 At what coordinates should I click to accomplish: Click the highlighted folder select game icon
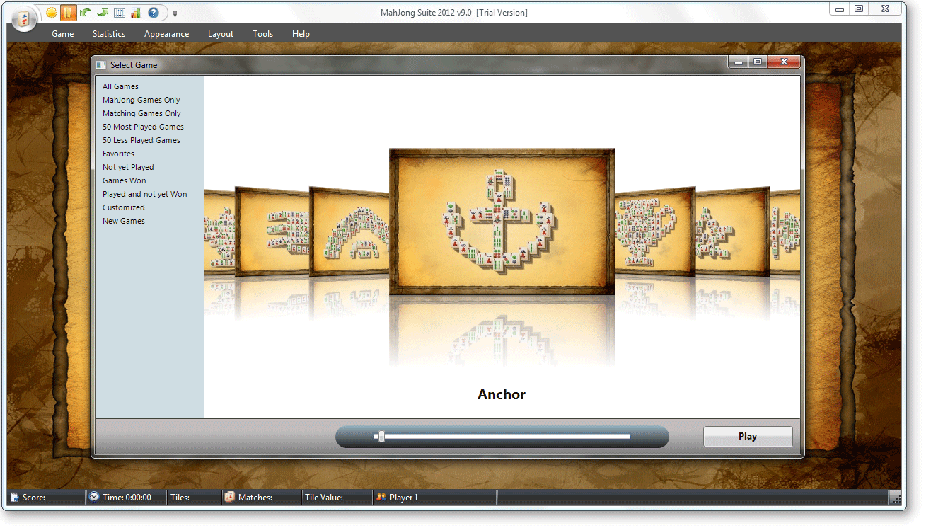click(x=68, y=13)
